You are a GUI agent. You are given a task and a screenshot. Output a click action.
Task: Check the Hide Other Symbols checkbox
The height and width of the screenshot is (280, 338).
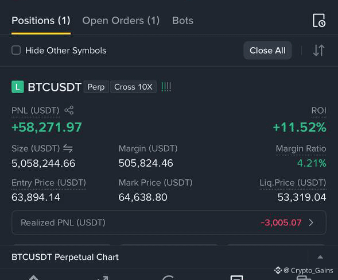16,51
